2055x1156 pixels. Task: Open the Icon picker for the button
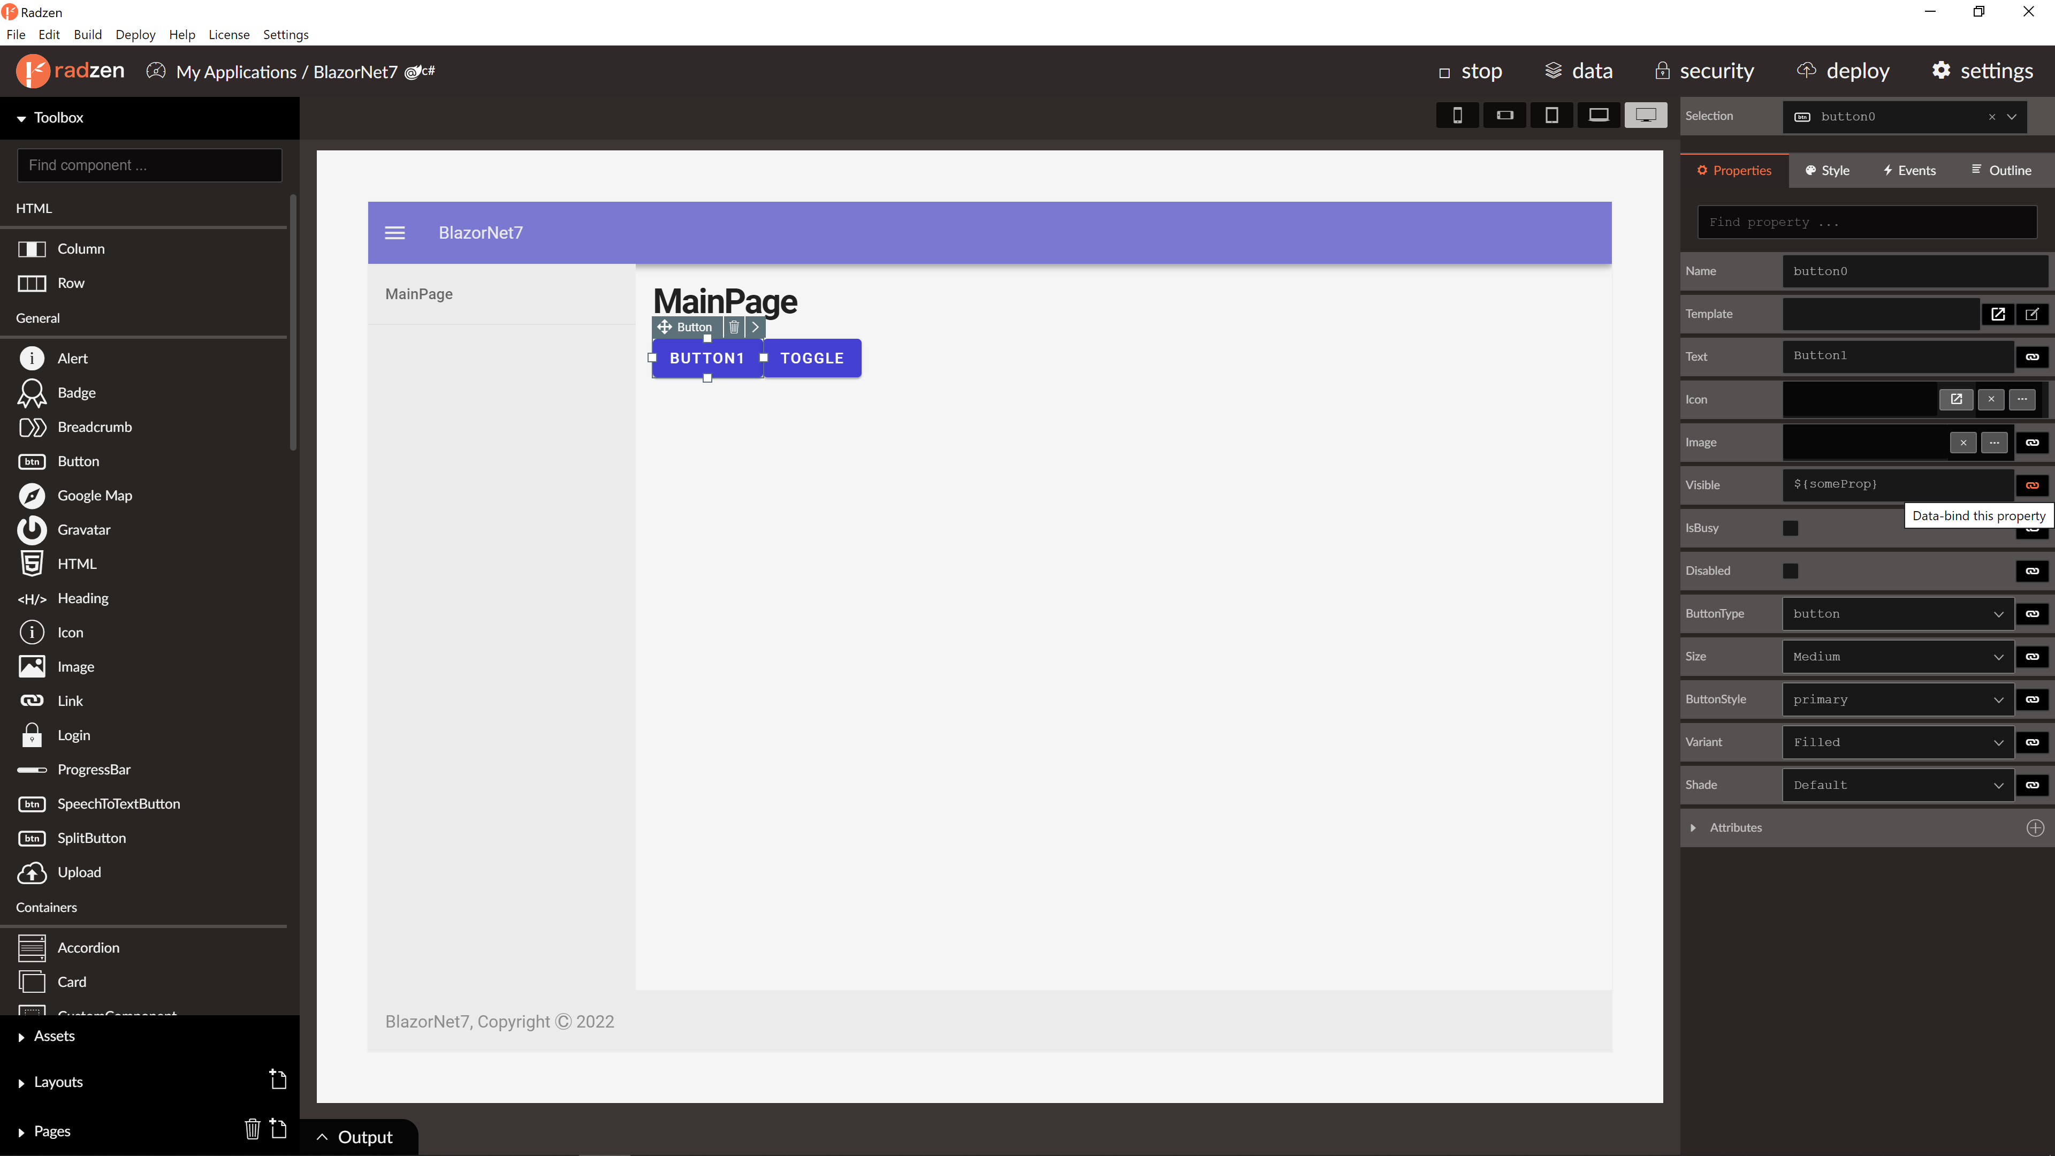pos(2021,400)
